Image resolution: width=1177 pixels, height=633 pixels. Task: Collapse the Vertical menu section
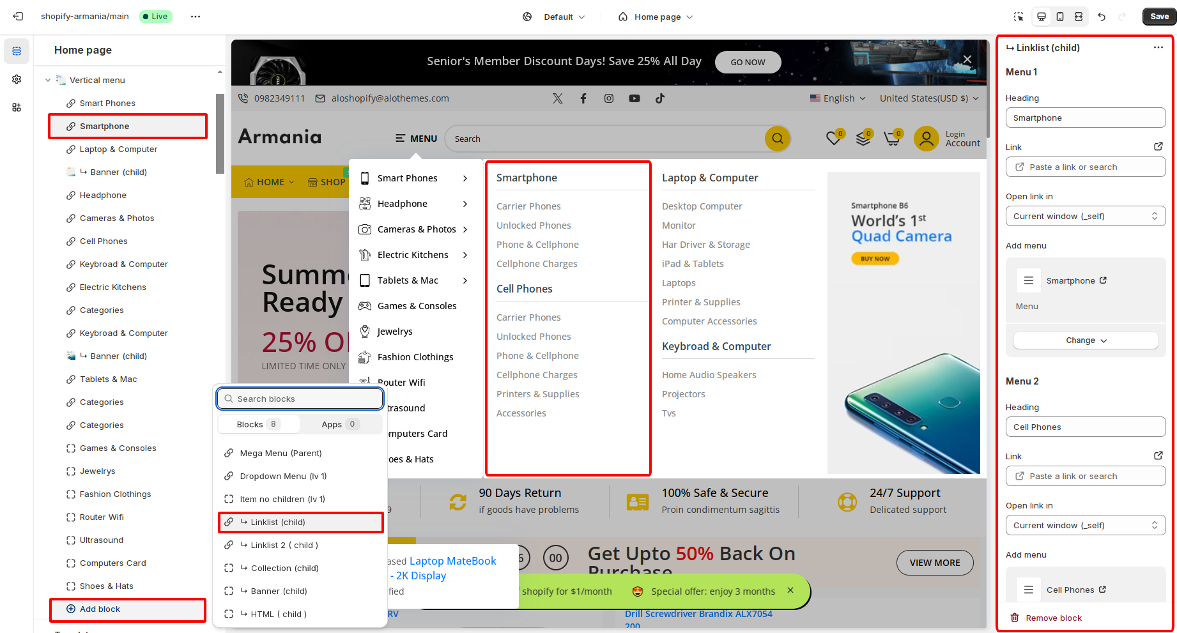[48, 80]
